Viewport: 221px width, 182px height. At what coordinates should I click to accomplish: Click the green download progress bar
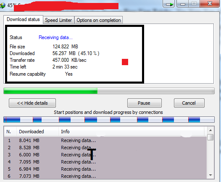point(109,91)
